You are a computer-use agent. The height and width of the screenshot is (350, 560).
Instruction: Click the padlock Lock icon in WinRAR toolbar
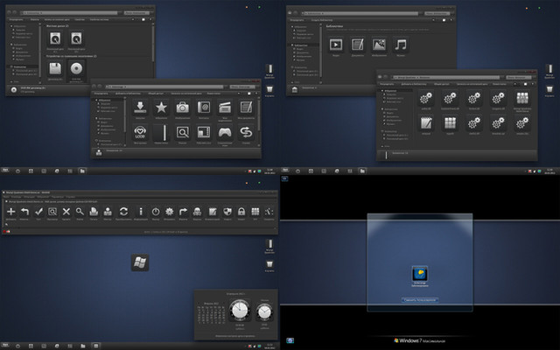click(x=241, y=212)
